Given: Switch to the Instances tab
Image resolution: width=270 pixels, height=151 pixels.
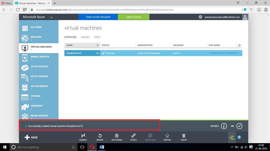Looking at the screenshot, I should (x=70, y=37).
